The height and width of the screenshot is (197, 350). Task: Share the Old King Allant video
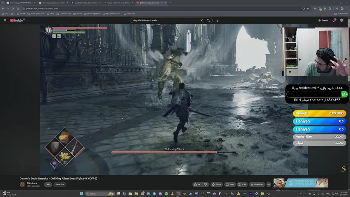(x=216, y=185)
